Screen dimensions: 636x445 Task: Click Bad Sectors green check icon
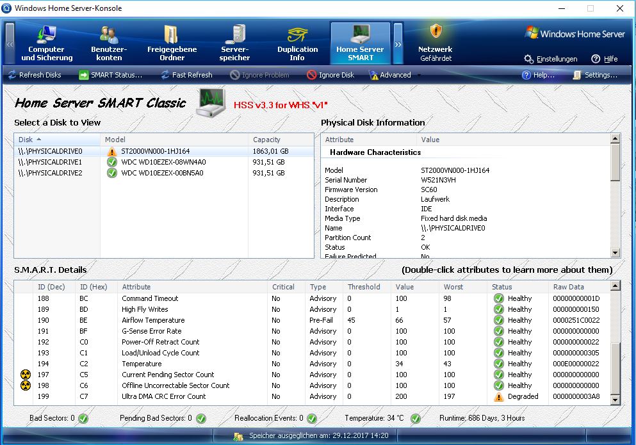pos(83,419)
